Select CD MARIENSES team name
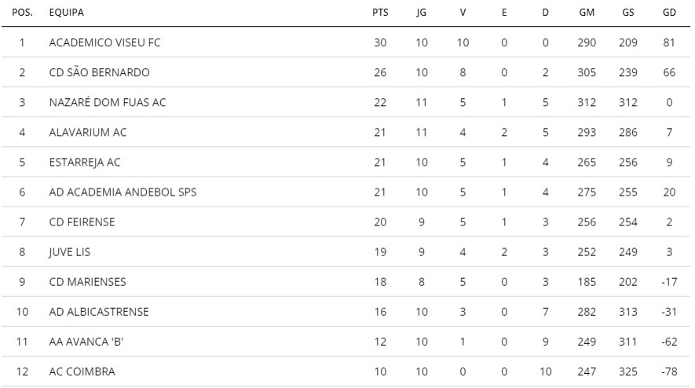The height and width of the screenshot is (388, 695). (x=88, y=282)
